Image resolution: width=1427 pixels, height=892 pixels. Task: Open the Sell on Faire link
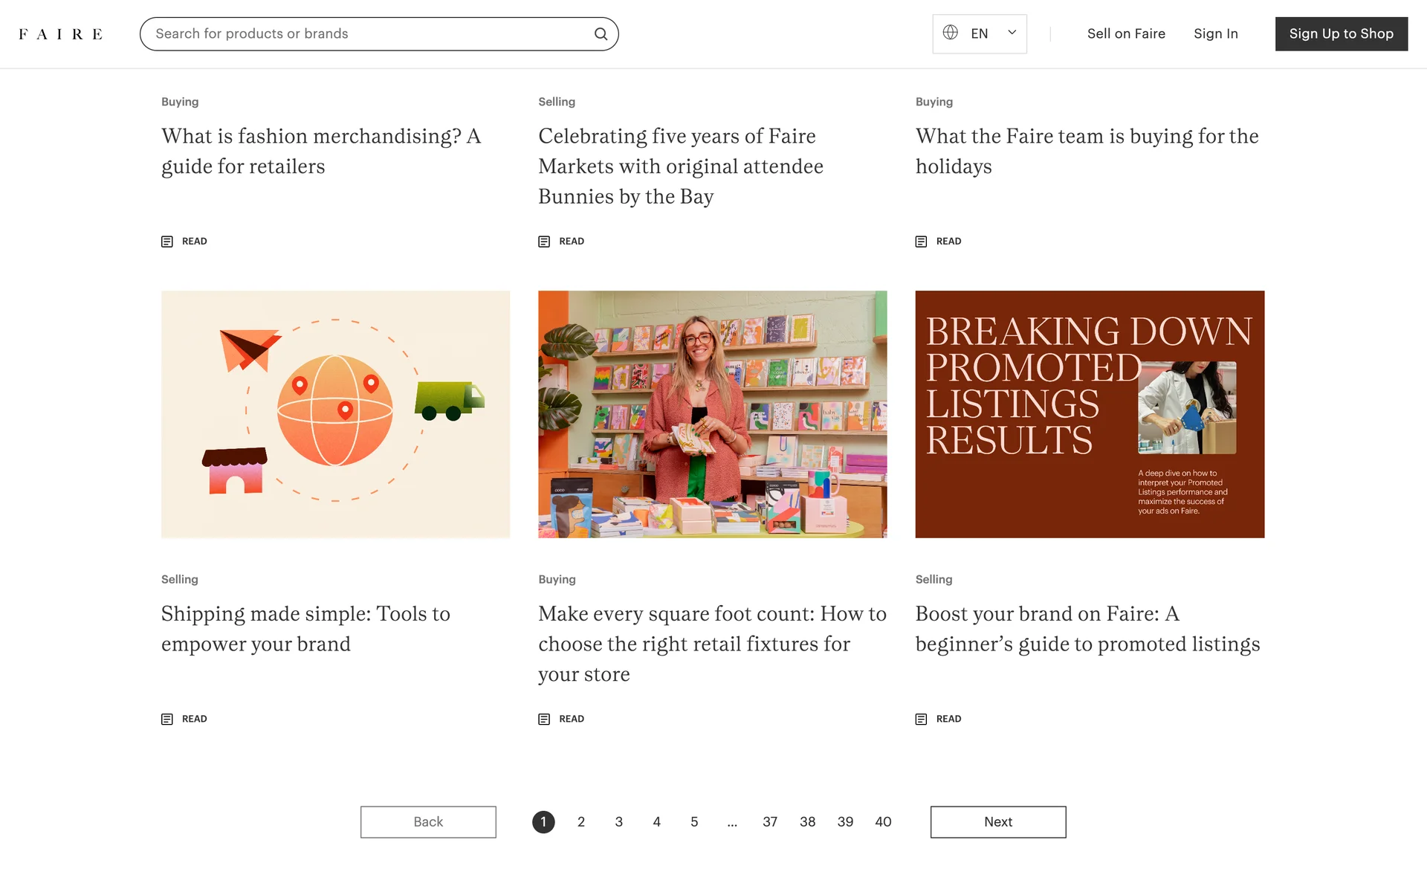point(1125,34)
